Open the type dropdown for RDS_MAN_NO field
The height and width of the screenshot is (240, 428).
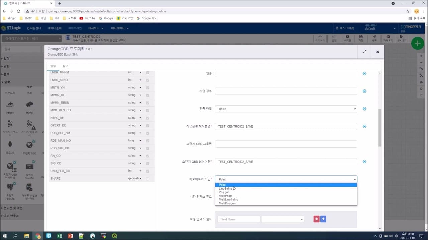click(x=135, y=141)
